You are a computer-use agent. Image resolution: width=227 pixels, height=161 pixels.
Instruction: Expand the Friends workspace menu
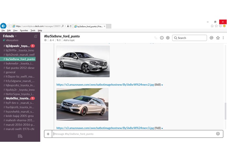(10, 36)
